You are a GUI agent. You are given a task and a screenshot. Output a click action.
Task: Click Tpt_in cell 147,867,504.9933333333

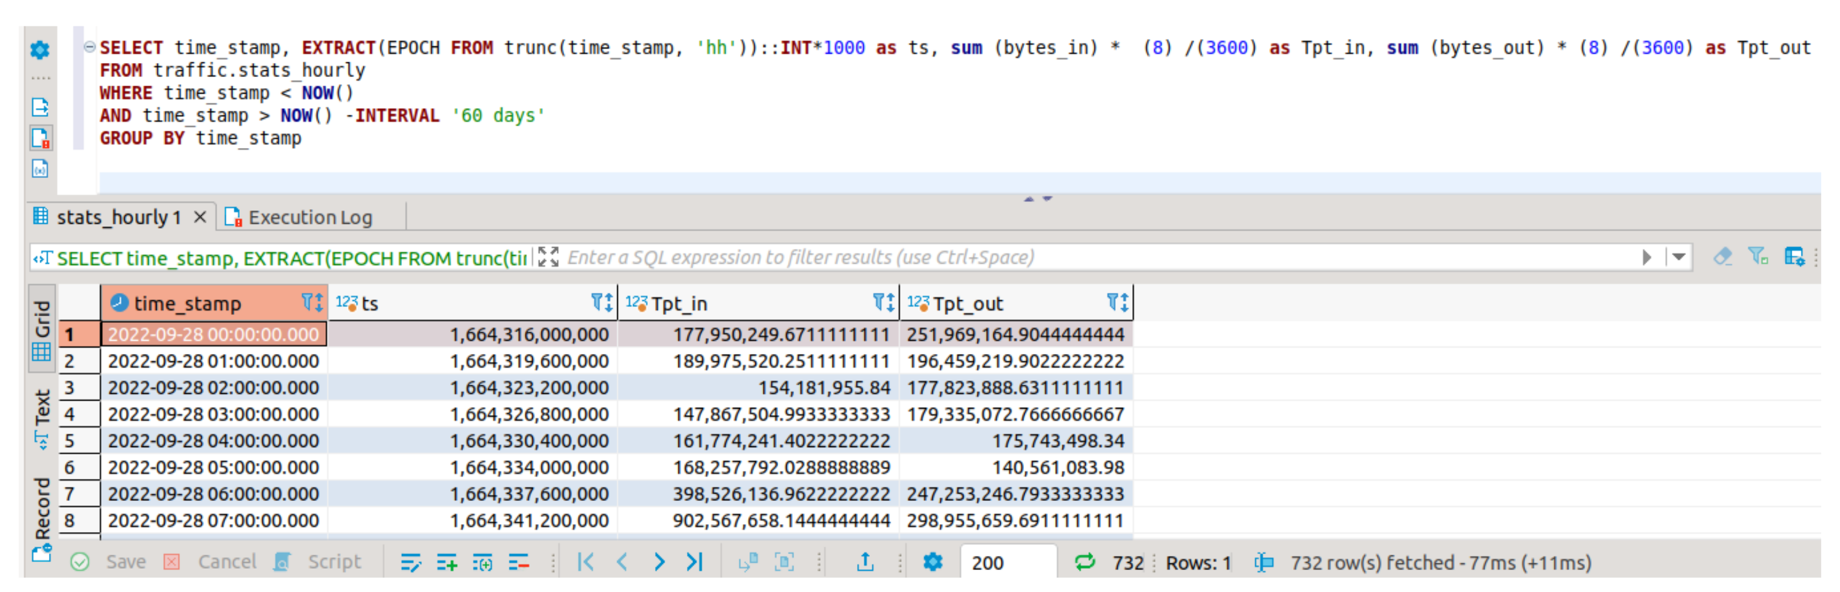pos(758,413)
